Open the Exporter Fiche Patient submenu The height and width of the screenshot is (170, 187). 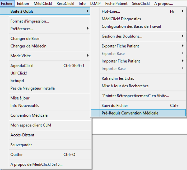coord(143,46)
